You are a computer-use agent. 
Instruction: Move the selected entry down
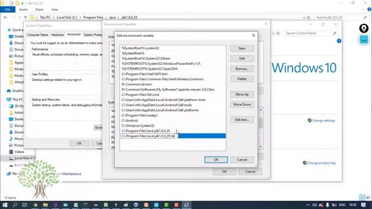click(x=242, y=105)
